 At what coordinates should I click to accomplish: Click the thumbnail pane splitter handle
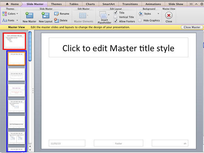tap(33, 91)
